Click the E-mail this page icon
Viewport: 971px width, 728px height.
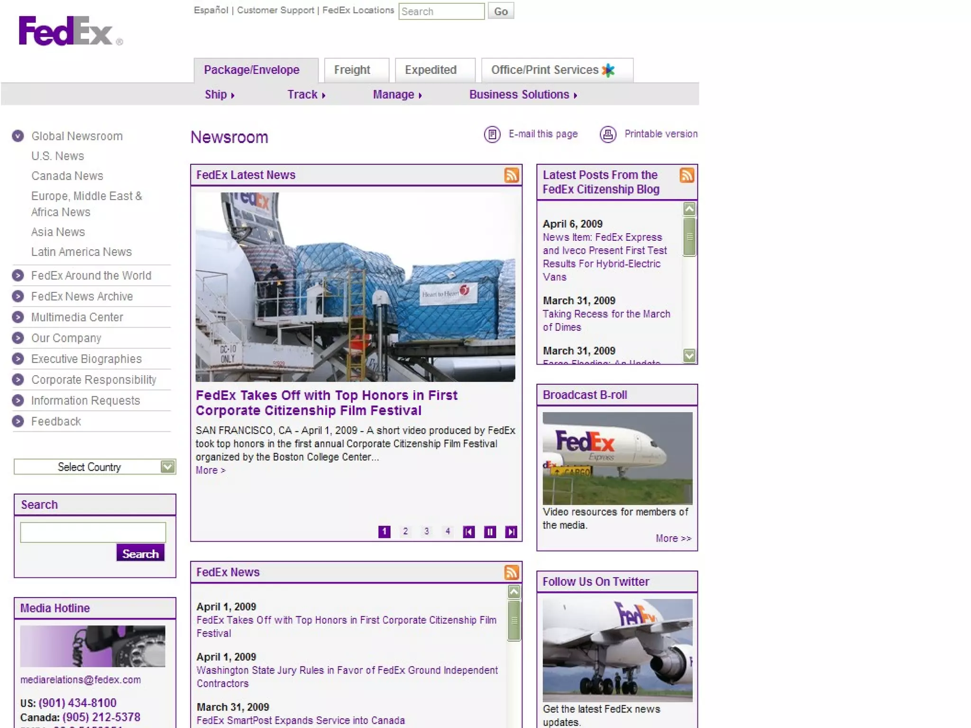(x=492, y=135)
